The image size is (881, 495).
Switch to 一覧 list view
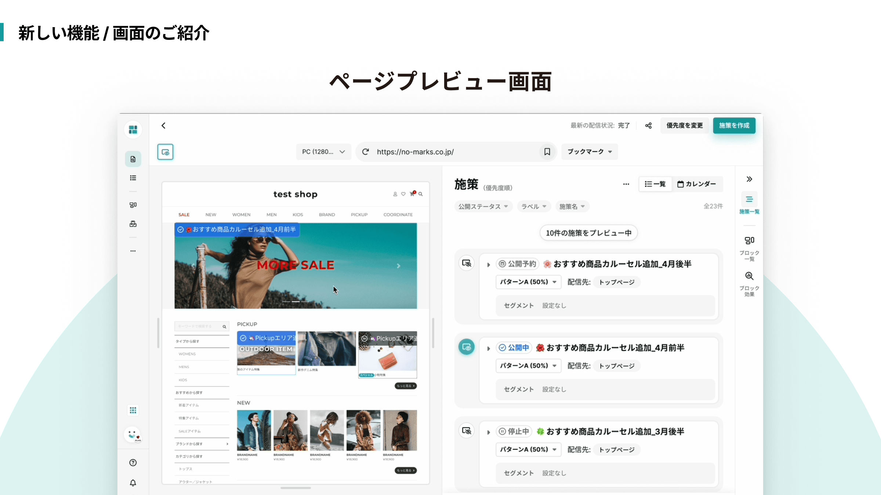(x=655, y=184)
